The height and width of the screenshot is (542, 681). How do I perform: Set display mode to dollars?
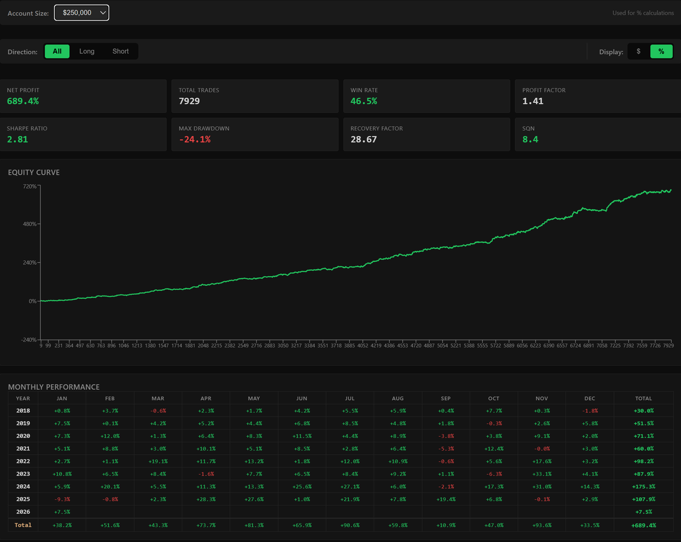coord(638,51)
